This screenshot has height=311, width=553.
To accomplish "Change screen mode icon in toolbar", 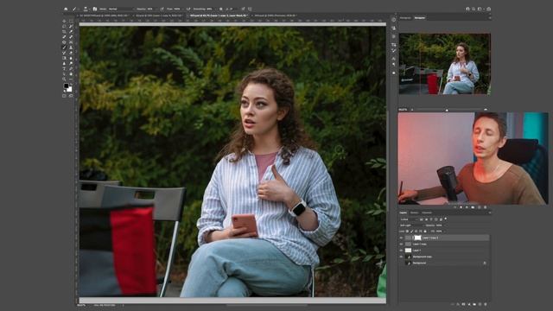I will [x=71, y=96].
